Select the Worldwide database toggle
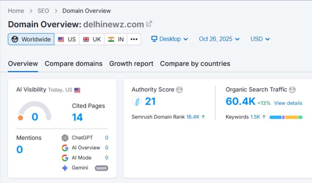Viewport: 312px width, 183px height. [31, 39]
